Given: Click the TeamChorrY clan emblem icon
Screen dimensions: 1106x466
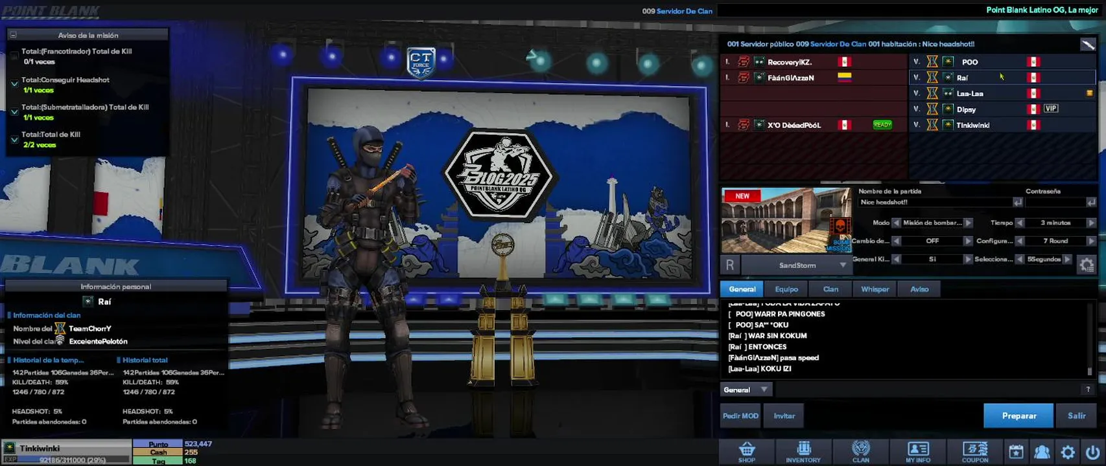Looking at the screenshot, I should [60, 328].
